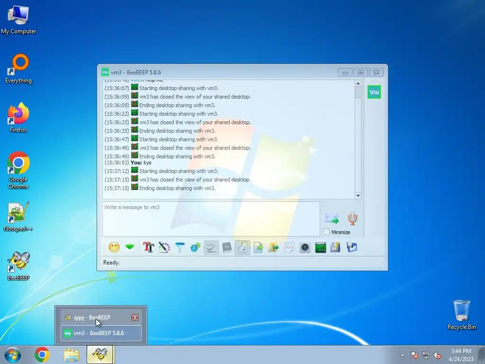The image size is (485, 364).
Task: Switch to vm3 - BeeBEEP 5.8.6 preview
Action: tap(101, 333)
